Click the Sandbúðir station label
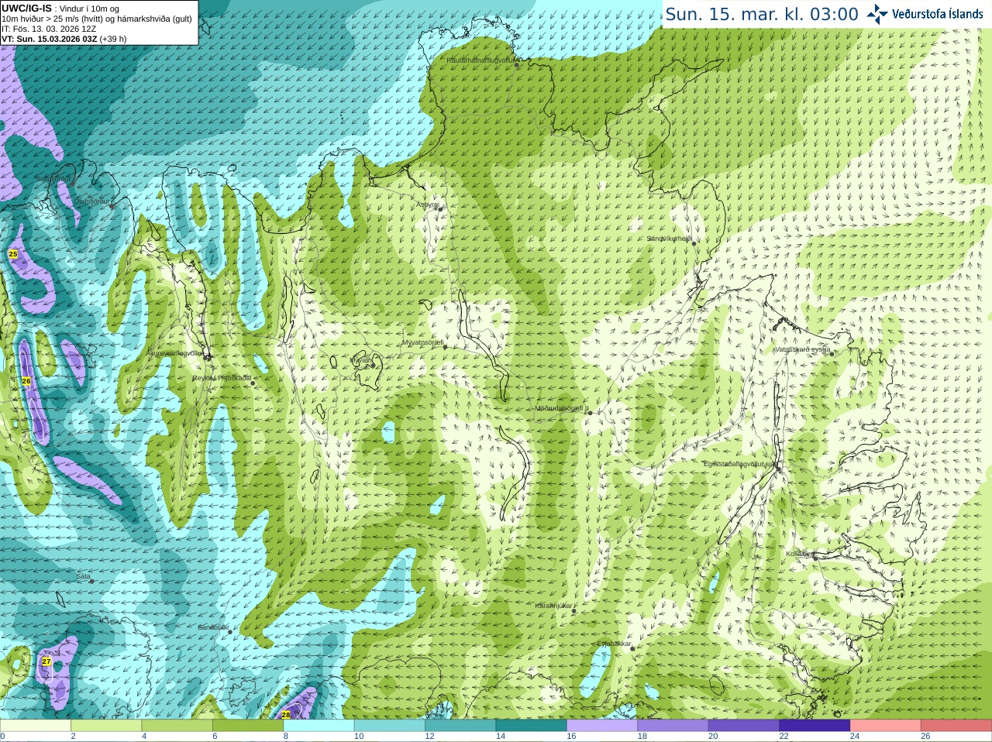Screen dimensions: 992x742 [x=213, y=627]
